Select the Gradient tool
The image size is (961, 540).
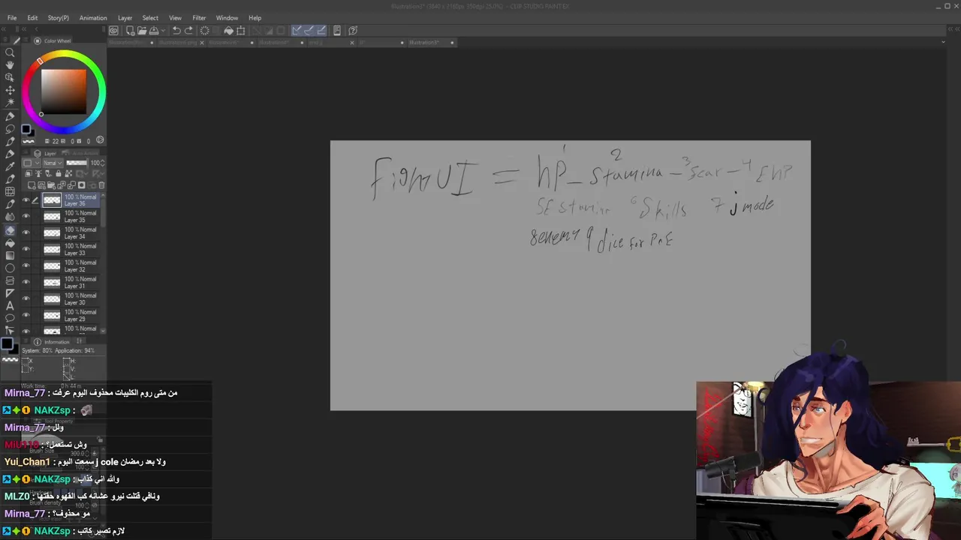pos(10,255)
